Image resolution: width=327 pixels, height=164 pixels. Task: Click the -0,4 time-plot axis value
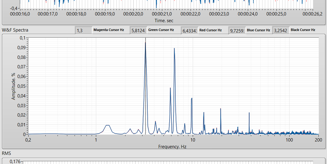(x=14, y=9)
